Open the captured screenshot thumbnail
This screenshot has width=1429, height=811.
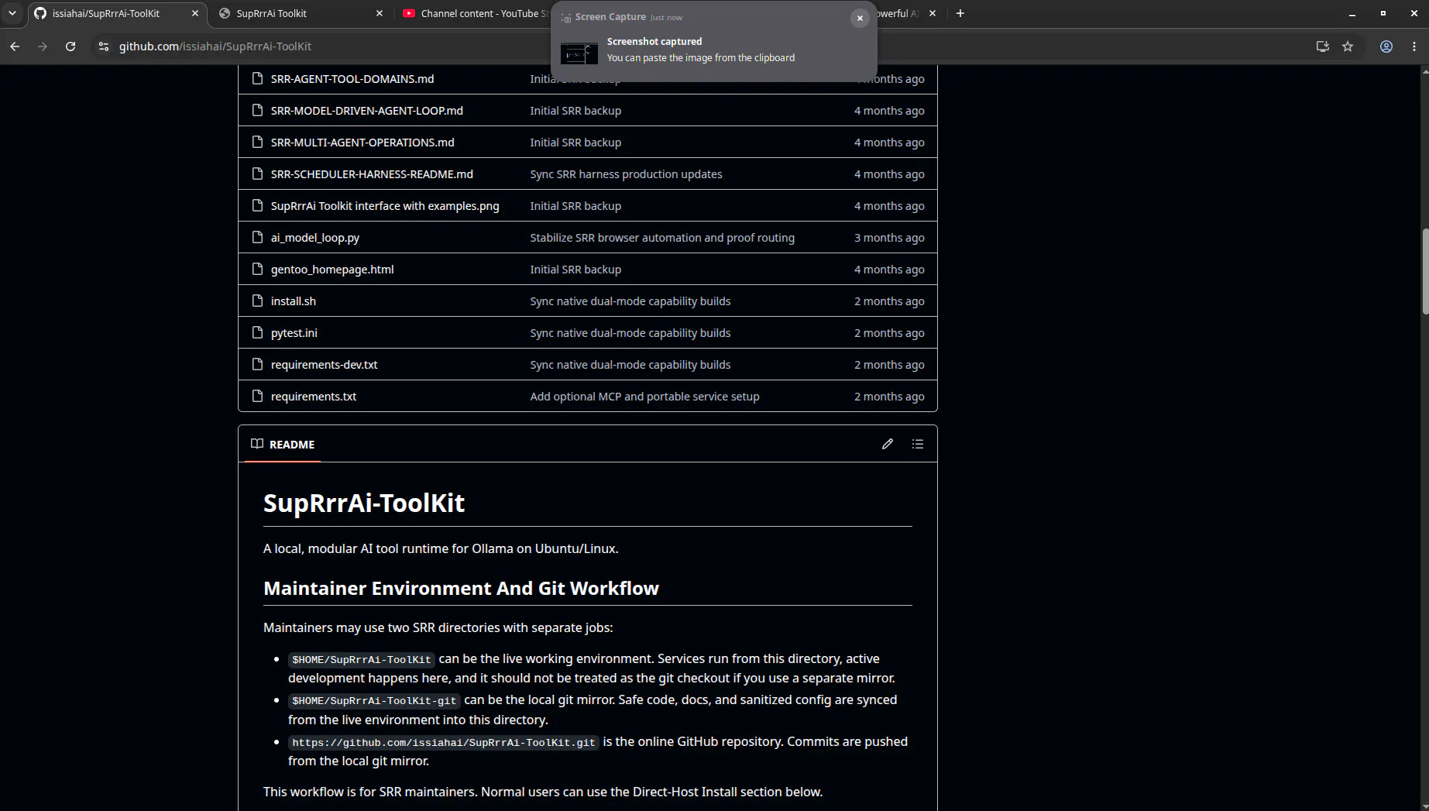click(x=579, y=53)
